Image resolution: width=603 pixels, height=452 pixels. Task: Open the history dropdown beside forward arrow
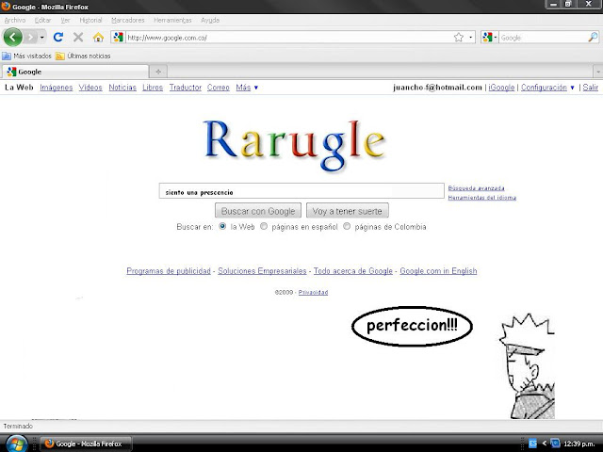click(41, 38)
